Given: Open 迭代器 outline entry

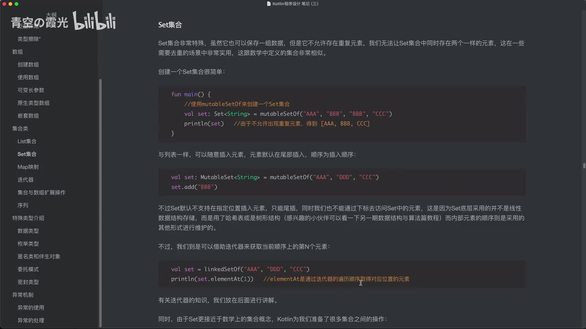Looking at the screenshot, I should coord(25,180).
